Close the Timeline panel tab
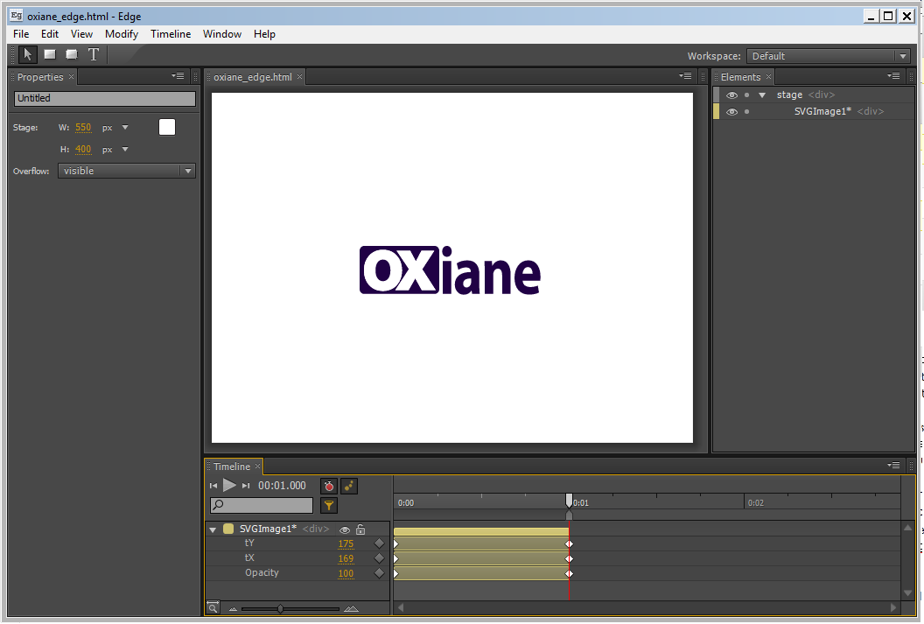Screen dimensions: 924x624 coord(257,466)
